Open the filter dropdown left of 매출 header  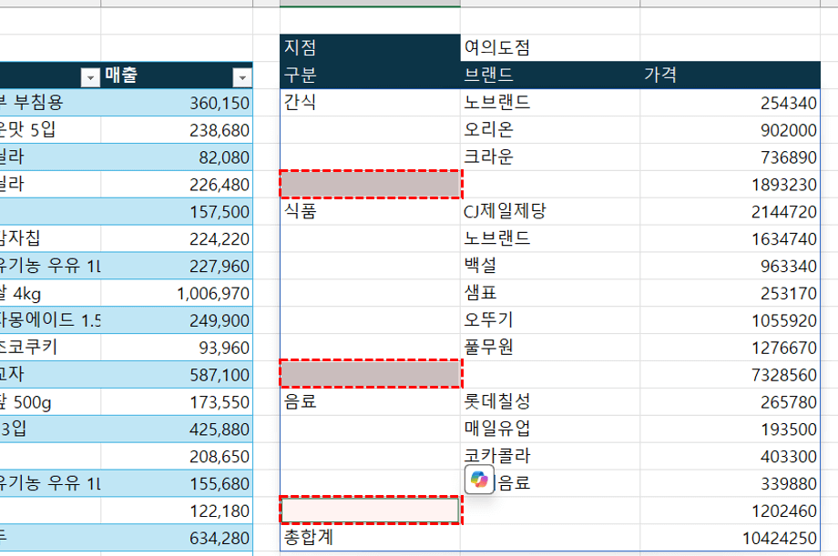tap(90, 77)
